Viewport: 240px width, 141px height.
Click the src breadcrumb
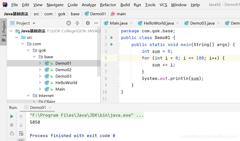(37, 14)
